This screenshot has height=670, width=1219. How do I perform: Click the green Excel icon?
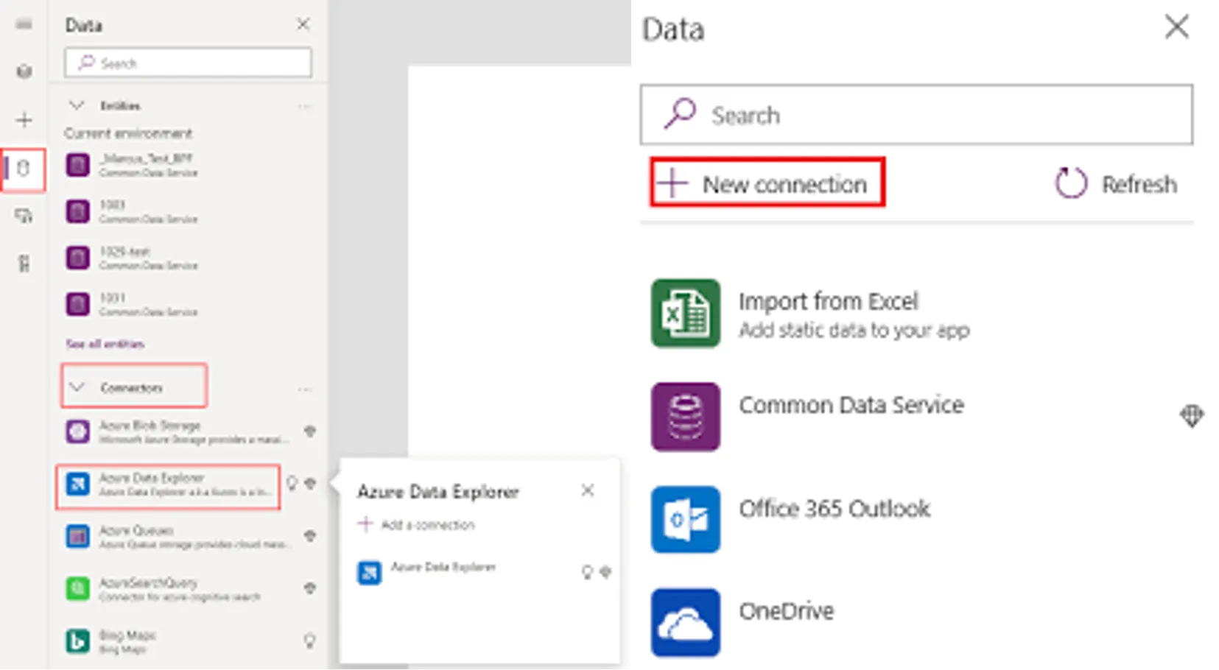(685, 313)
